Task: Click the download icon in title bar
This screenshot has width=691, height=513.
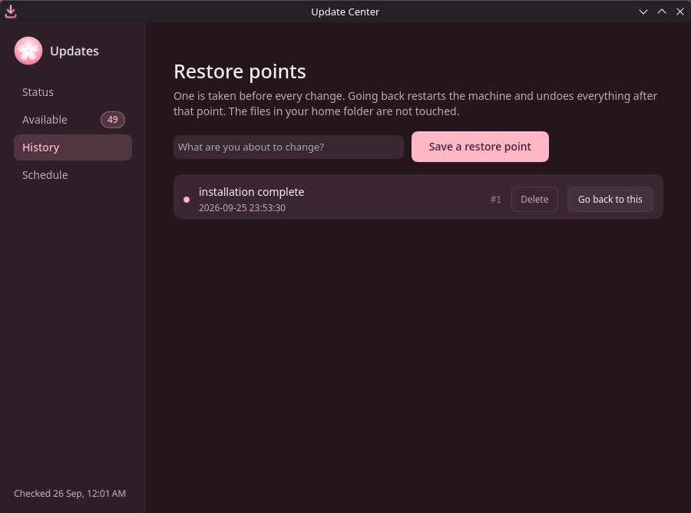Action: click(11, 12)
